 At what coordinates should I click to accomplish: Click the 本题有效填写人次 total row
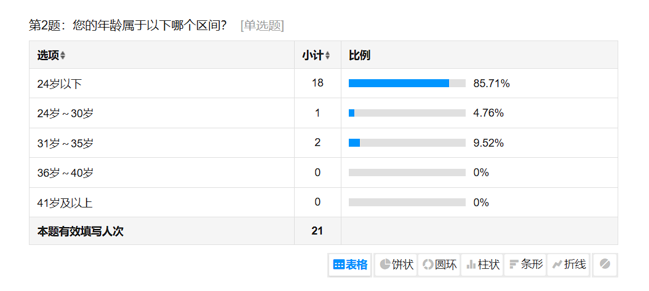click(84, 231)
